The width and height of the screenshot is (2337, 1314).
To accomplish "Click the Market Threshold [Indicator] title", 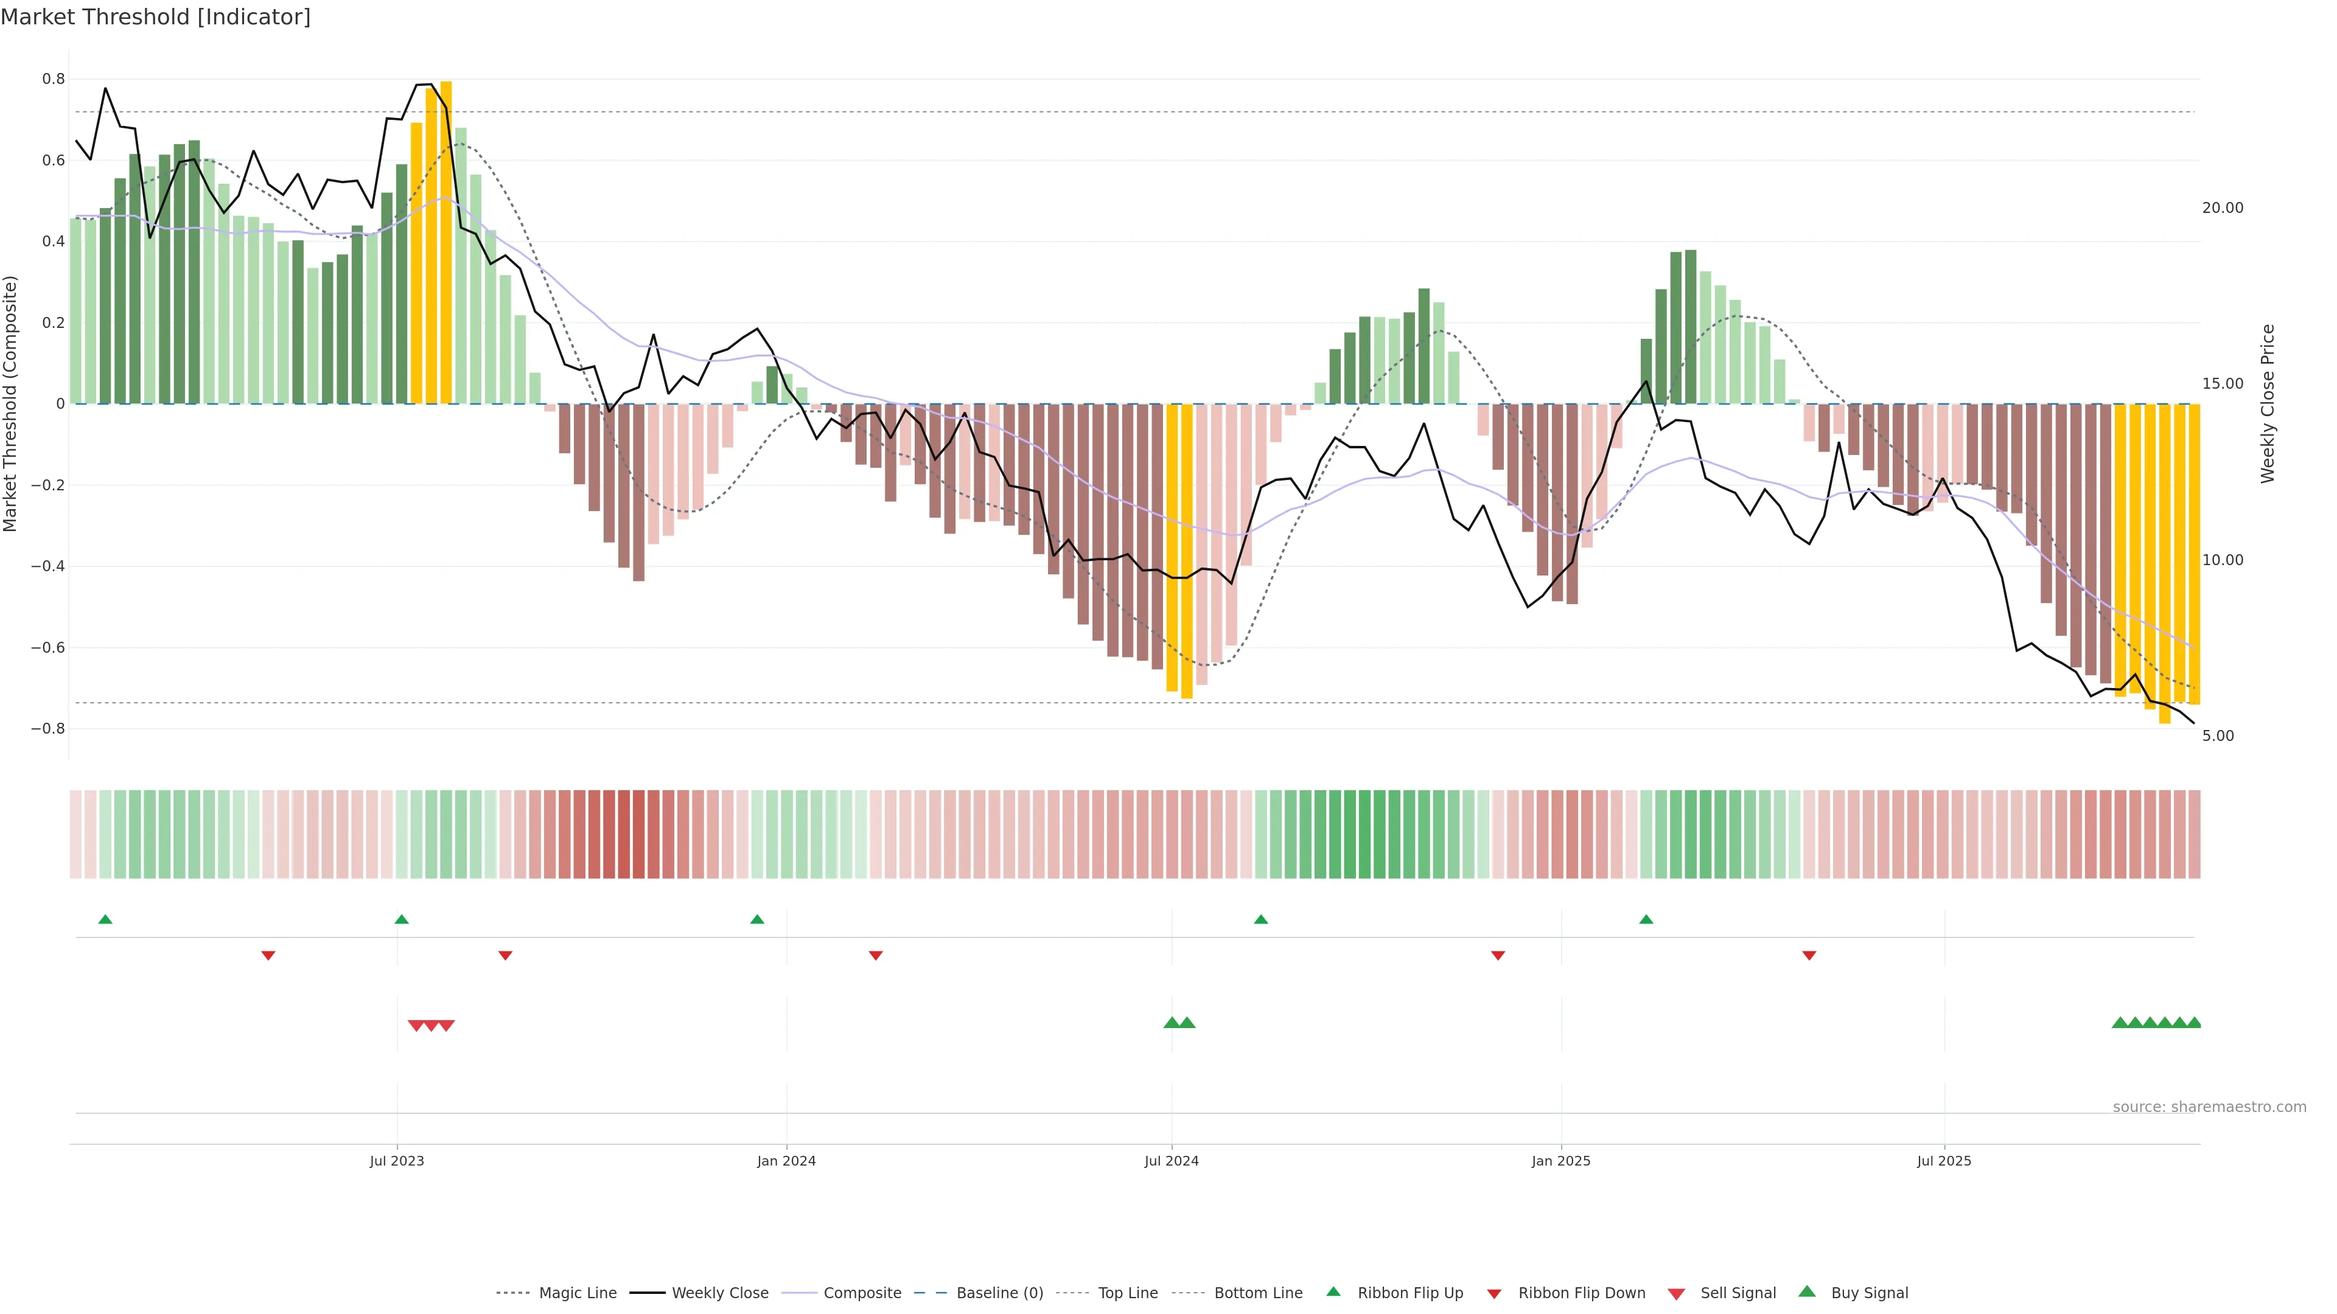I will (155, 17).
